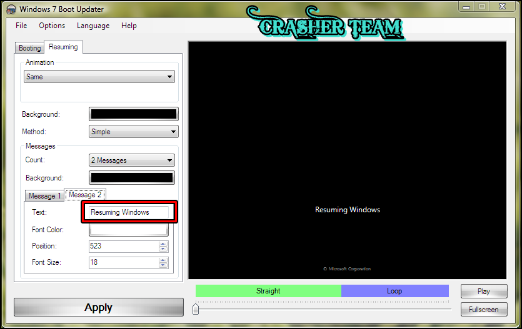Select the Resuming tab
The width and height of the screenshot is (522, 329).
coord(63,47)
